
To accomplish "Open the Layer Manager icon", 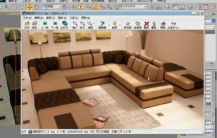I will pos(167,7).
